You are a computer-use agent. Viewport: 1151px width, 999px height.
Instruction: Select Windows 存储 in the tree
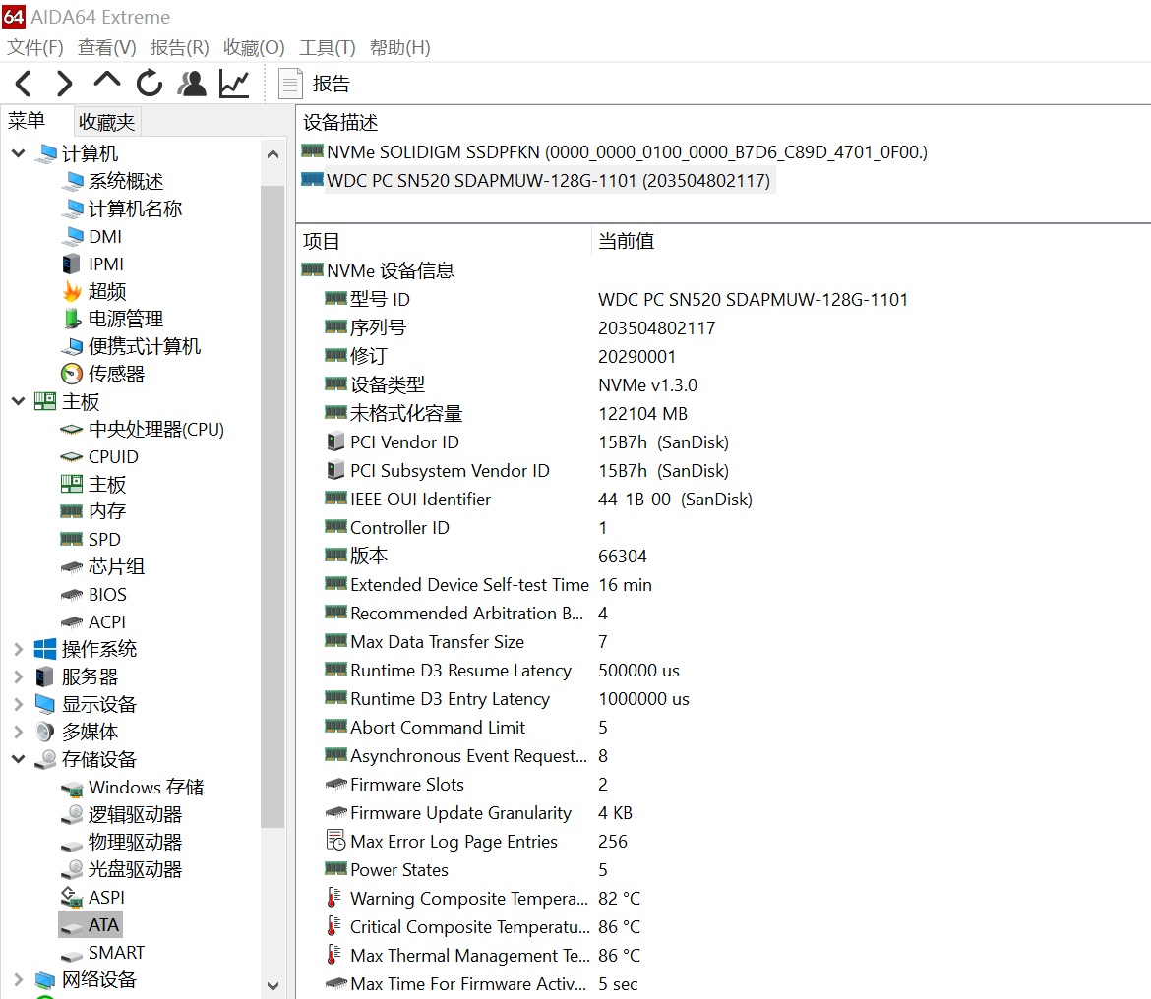[146, 787]
